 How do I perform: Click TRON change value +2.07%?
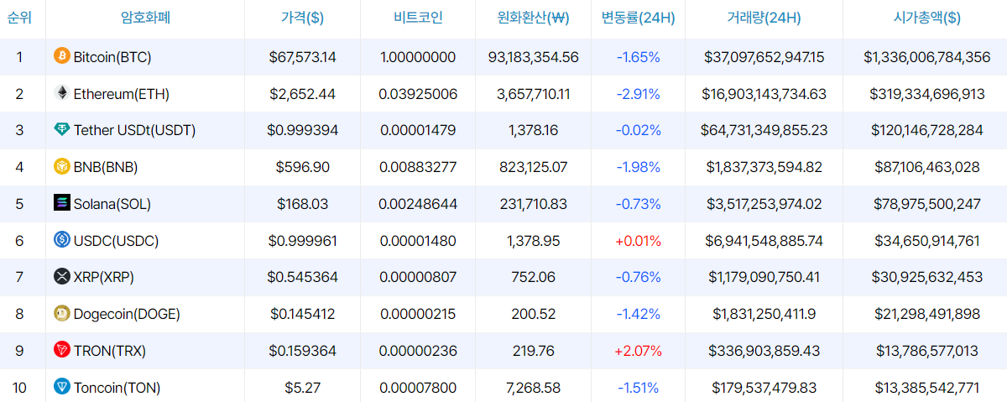click(639, 351)
